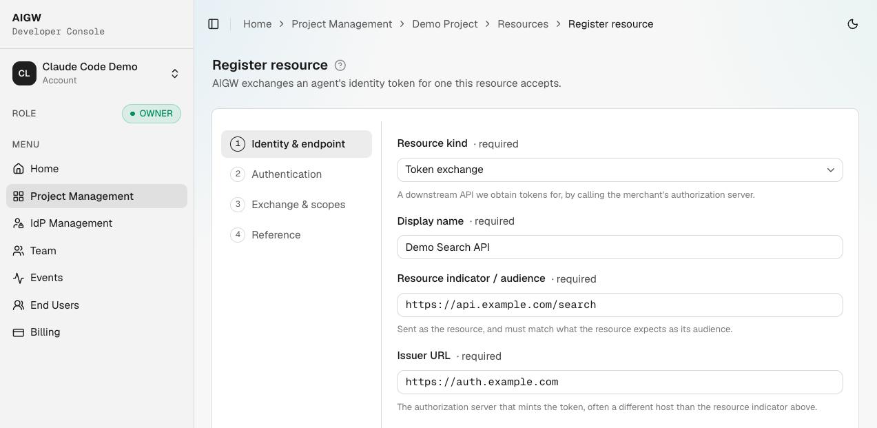
Task: Click the Resource indicator / audience label
Action: [471, 278]
